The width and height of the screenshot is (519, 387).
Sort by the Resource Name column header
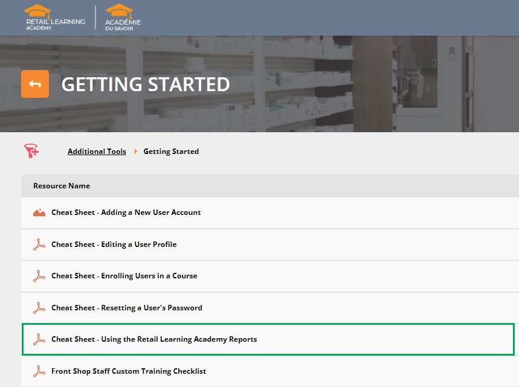click(62, 186)
